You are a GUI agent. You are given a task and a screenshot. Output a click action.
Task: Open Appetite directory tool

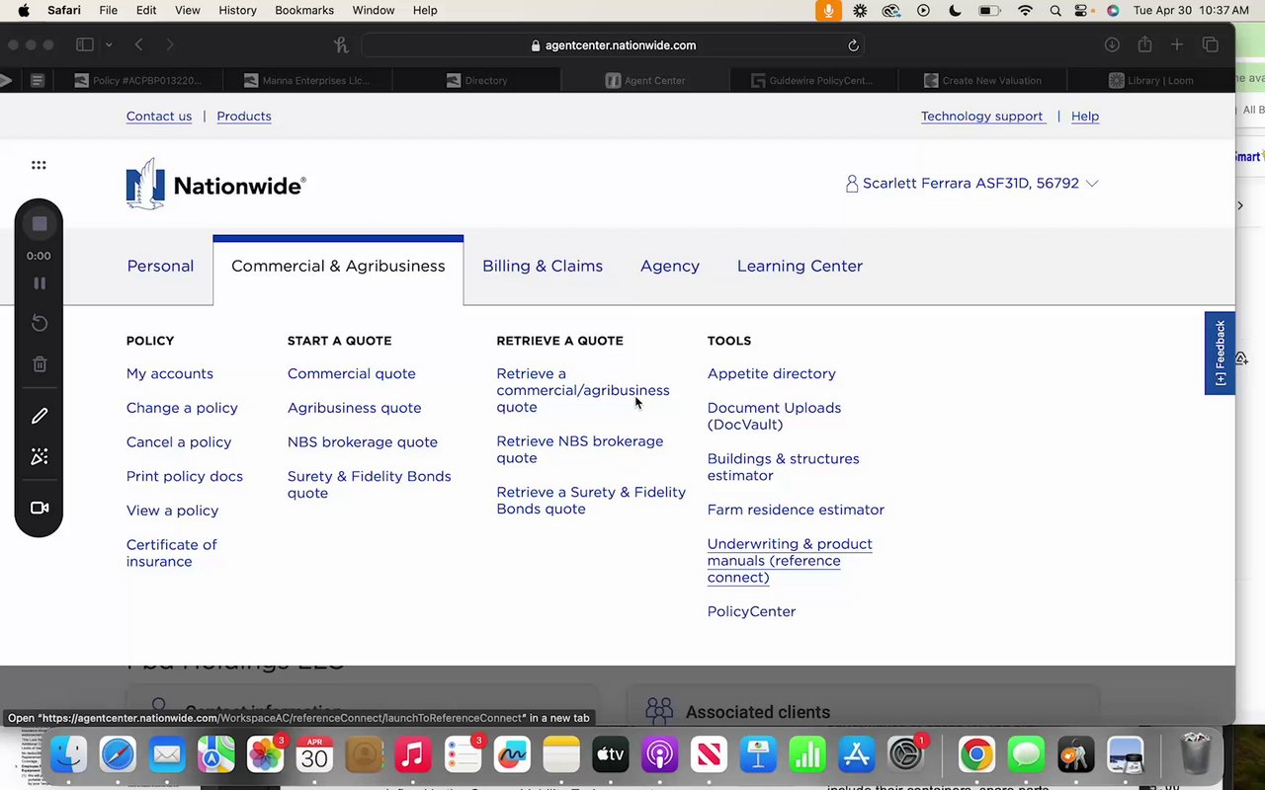pos(772,374)
